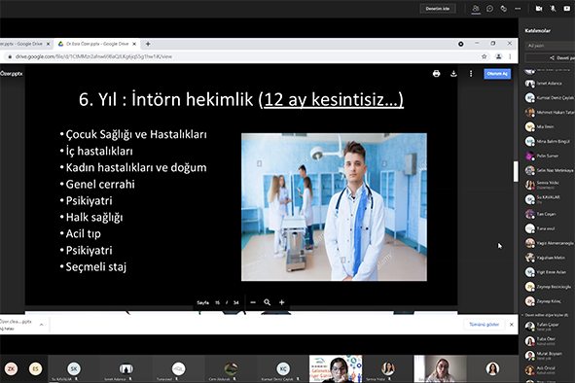575x383 pixels.
Task: Click the blue Oturum Aç button
Action: click(x=497, y=74)
